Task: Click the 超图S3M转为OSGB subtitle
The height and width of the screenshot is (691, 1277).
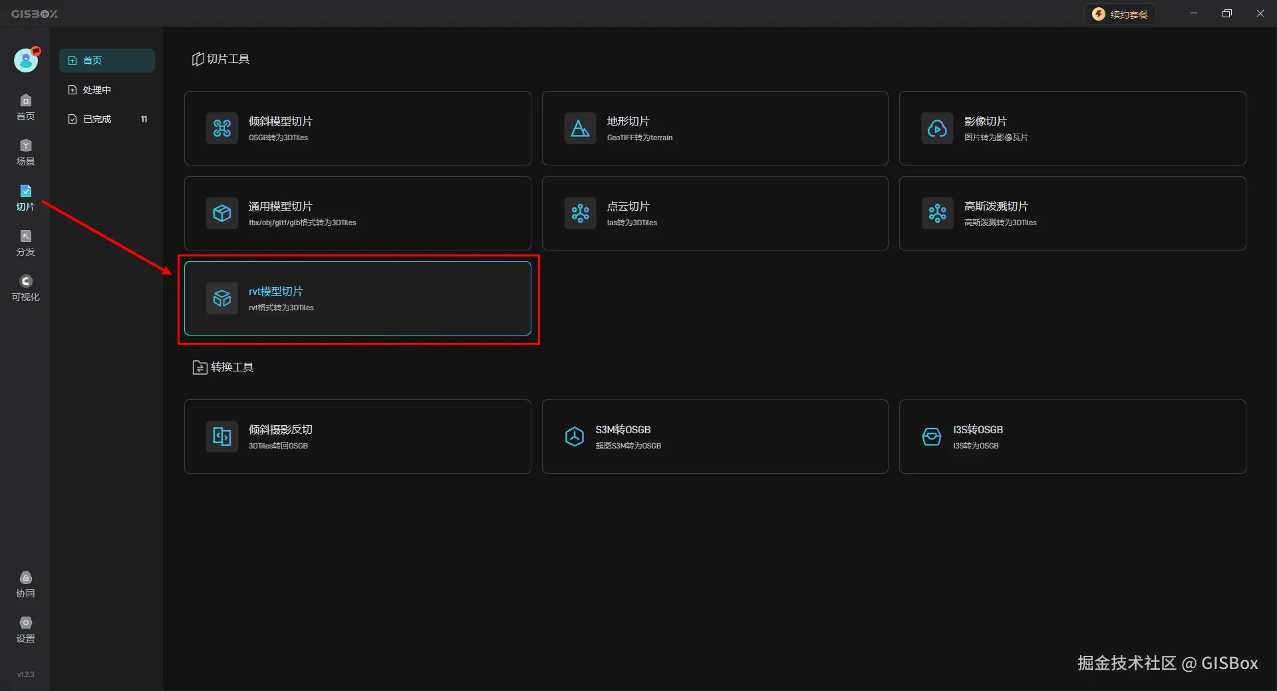Action: pyautogui.click(x=629, y=446)
